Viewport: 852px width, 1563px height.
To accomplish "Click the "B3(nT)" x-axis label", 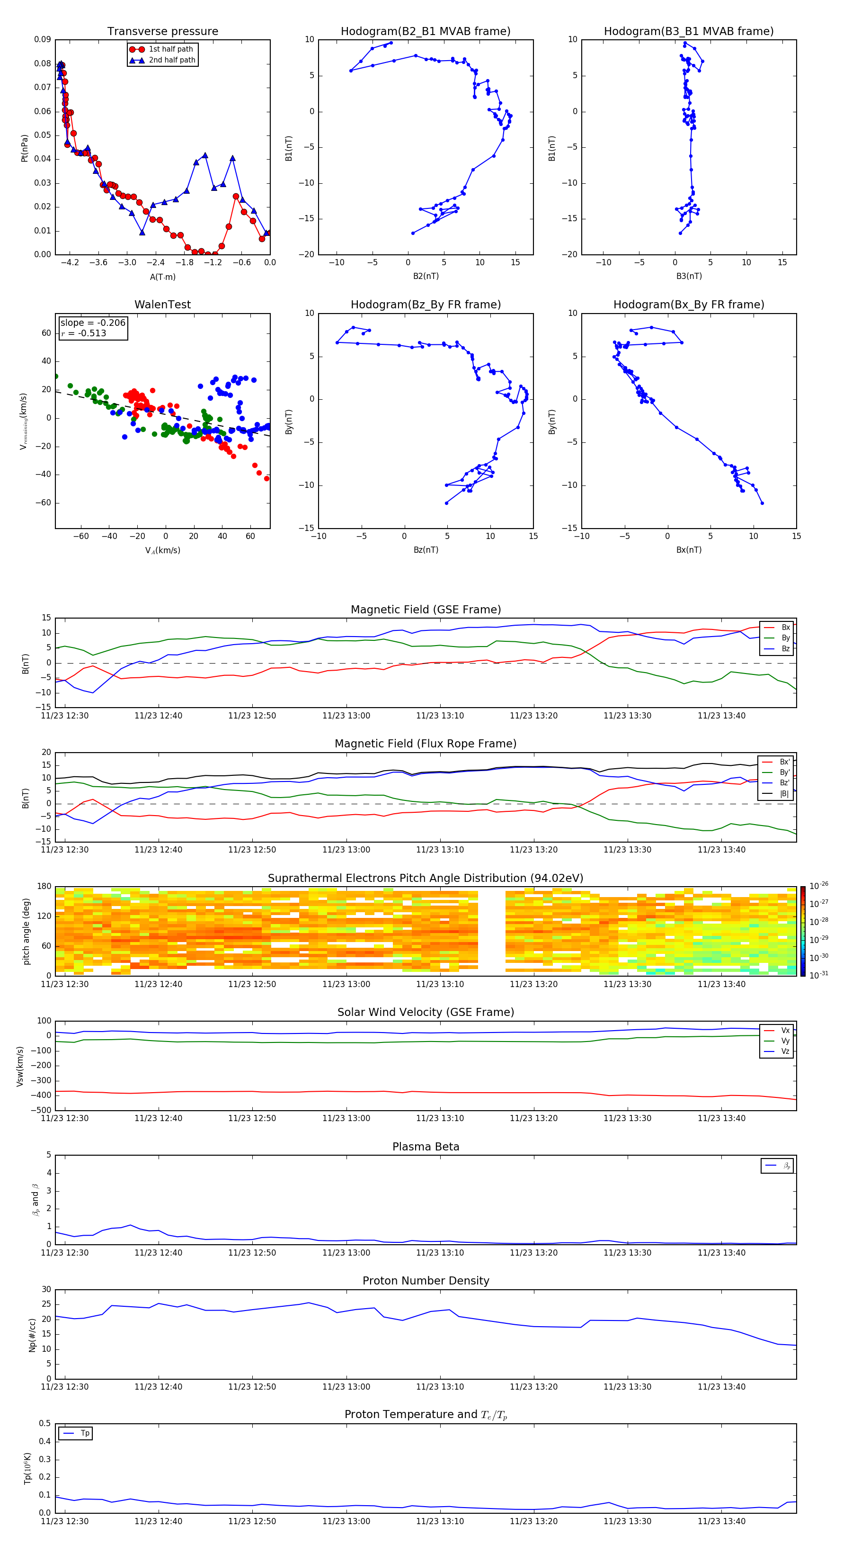I will pyautogui.click(x=689, y=277).
